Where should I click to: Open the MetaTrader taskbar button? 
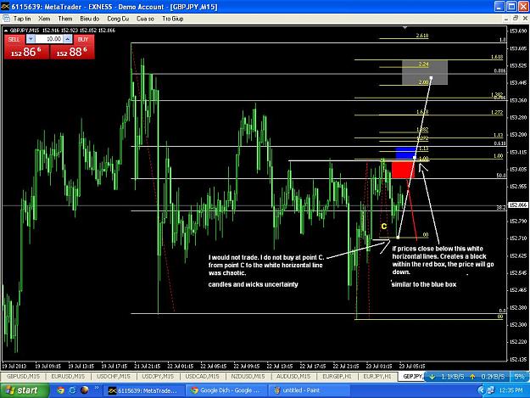tap(143, 390)
